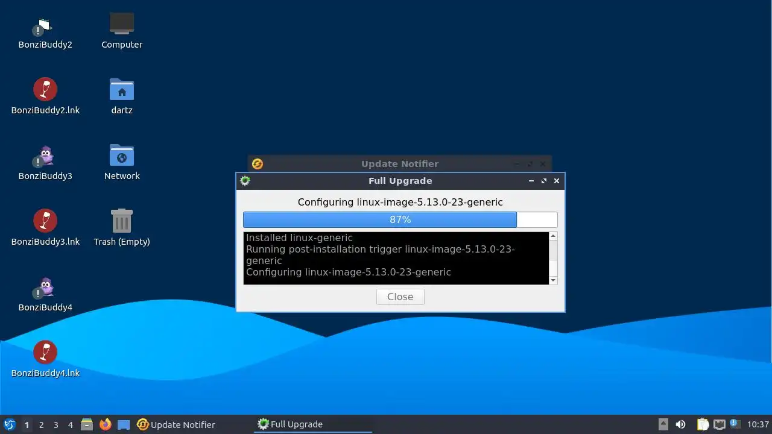Close the Full Upgrade window via titlebar X
This screenshot has height=434, width=772.
point(557,181)
